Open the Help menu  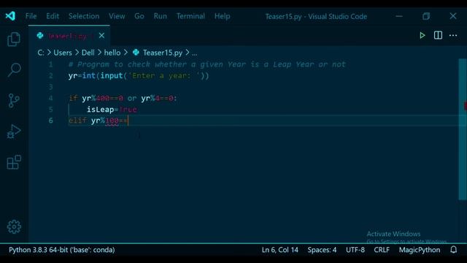[x=222, y=16]
